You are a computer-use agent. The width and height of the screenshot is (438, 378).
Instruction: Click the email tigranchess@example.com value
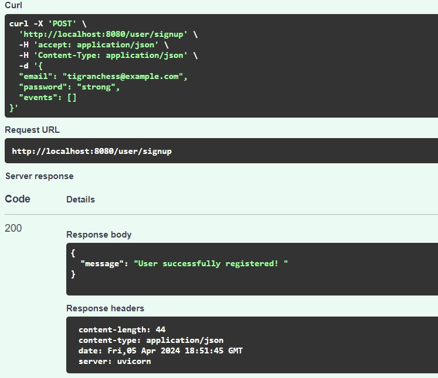point(123,77)
